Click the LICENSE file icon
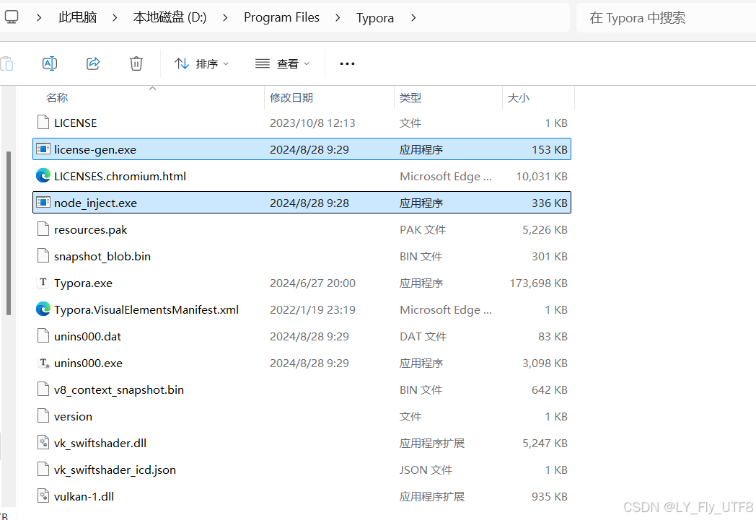The height and width of the screenshot is (520, 756). 43,123
